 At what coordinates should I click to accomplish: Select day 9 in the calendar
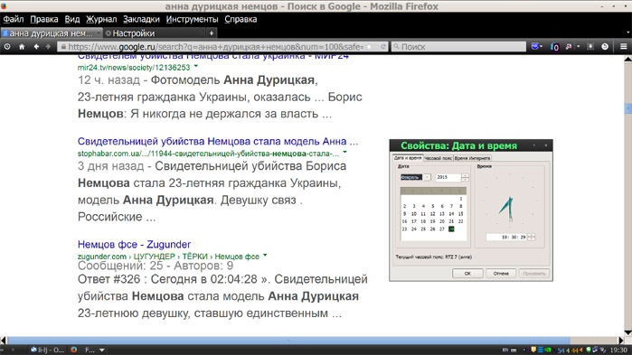404,214
